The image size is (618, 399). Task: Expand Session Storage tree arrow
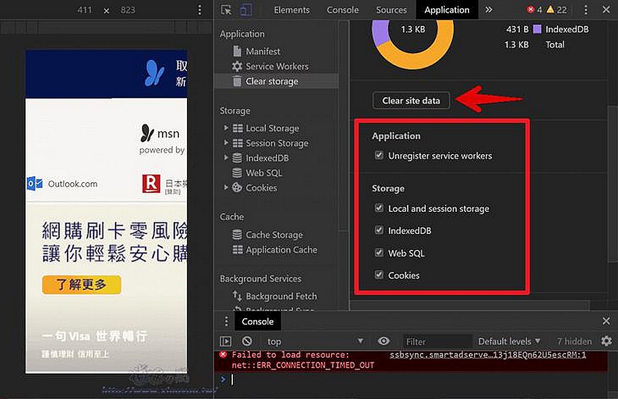[x=226, y=143]
